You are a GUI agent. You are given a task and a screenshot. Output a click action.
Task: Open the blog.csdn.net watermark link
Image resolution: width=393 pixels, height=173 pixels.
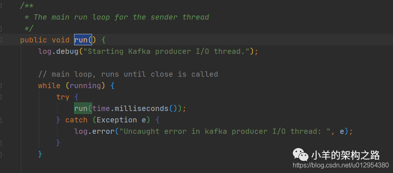341,165
